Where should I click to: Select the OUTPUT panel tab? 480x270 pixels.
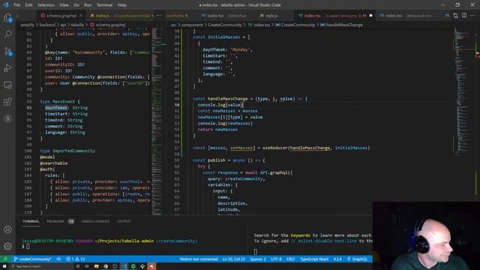coord(124,221)
